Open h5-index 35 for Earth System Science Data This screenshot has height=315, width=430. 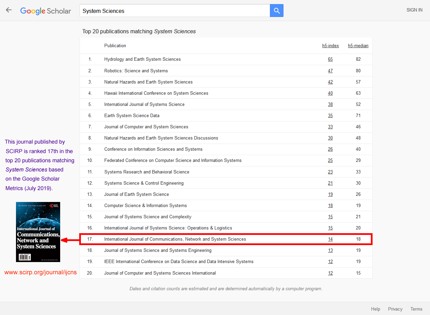[330, 116]
